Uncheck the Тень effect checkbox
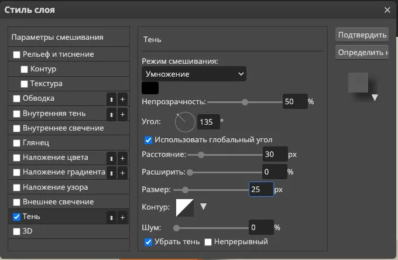 point(17,217)
